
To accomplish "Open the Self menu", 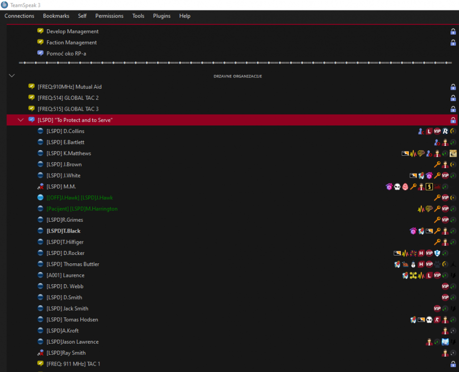I will point(82,16).
